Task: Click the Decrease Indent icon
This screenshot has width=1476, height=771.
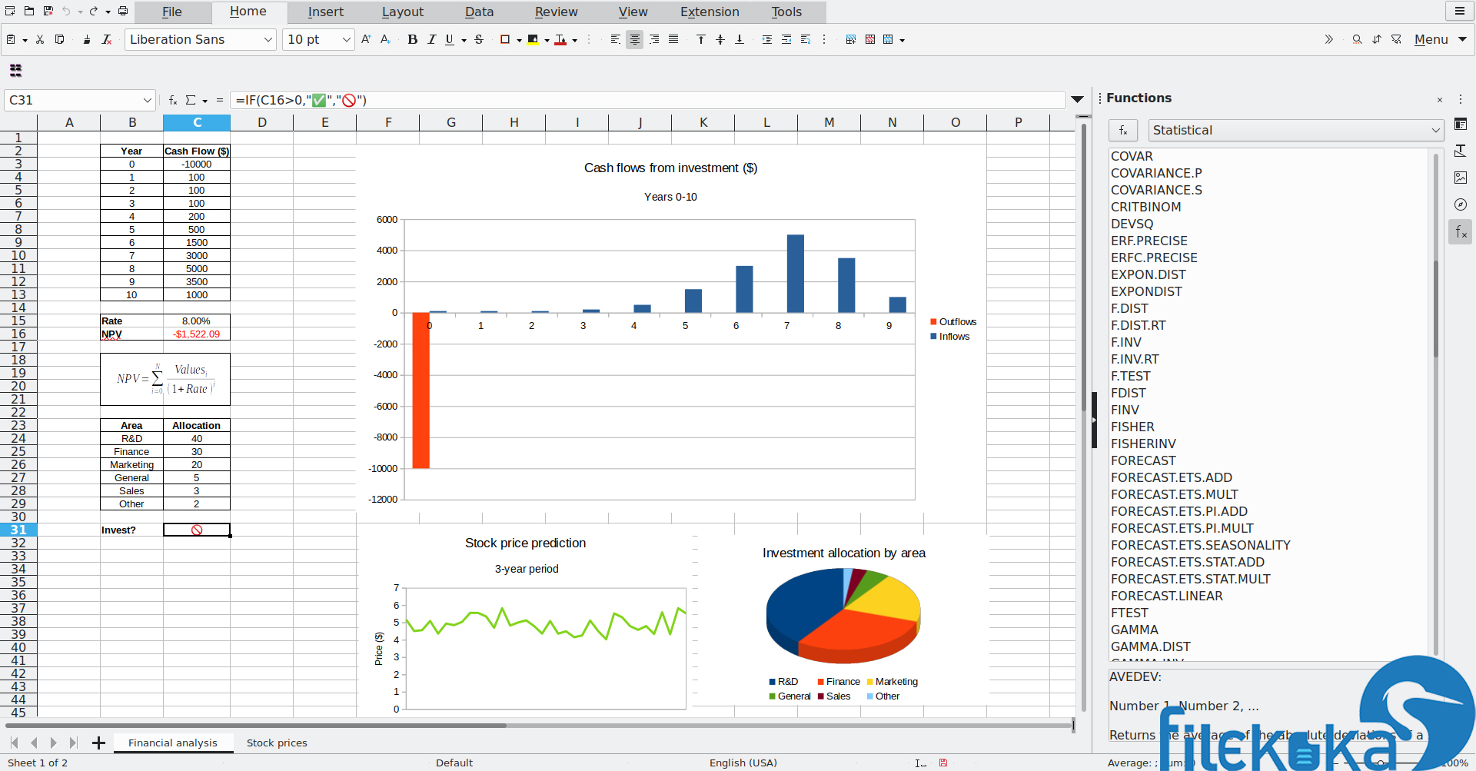Action: [786, 39]
